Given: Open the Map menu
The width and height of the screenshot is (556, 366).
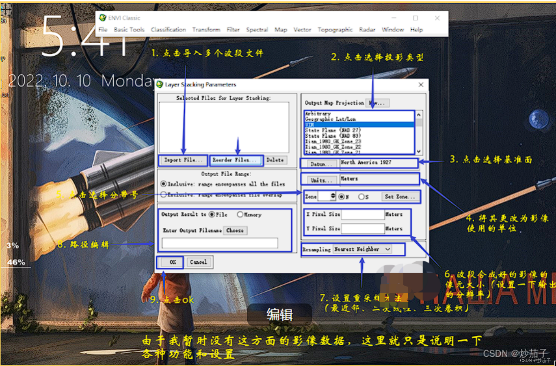Looking at the screenshot, I should (x=281, y=30).
